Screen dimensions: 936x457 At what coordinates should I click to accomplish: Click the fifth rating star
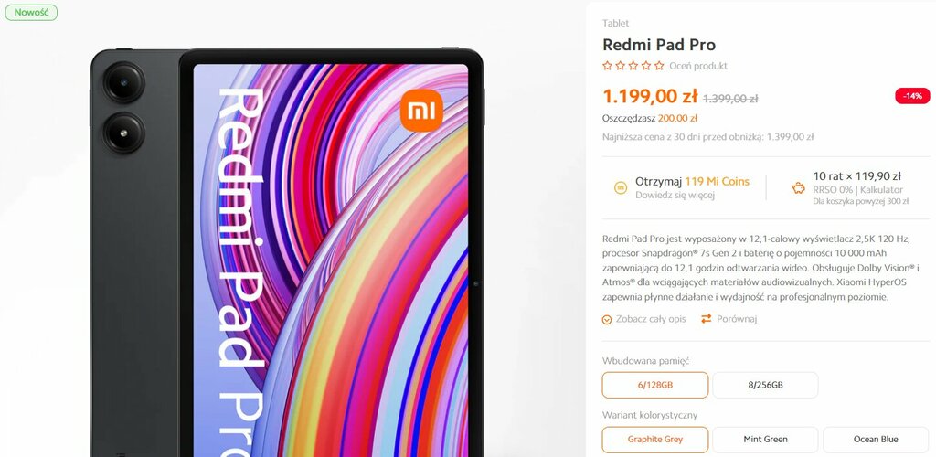pos(659,66)
